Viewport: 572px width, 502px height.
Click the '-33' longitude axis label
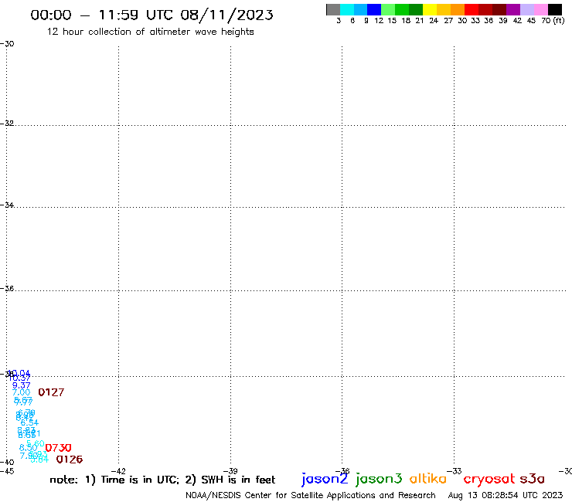(454, 471)
